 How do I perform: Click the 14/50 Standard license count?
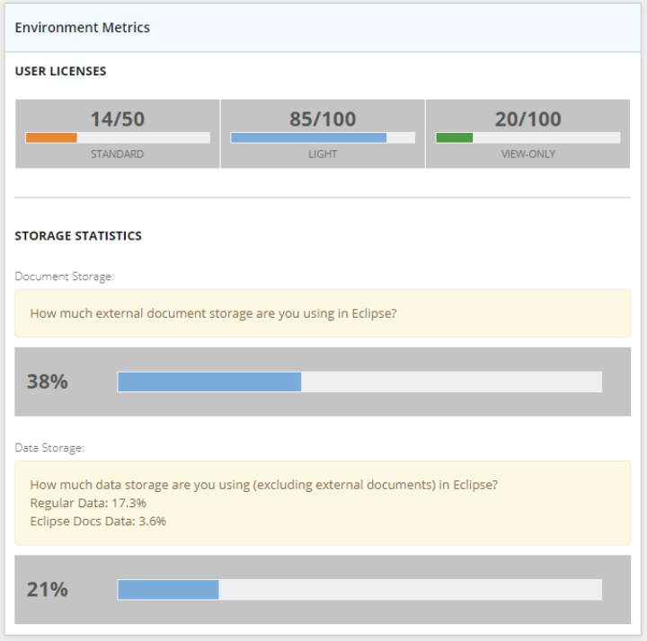117,119
